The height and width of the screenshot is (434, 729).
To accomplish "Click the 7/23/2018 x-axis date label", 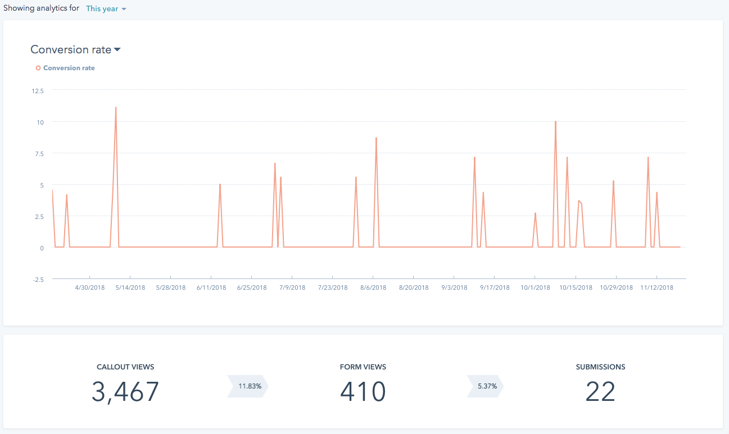I will coord(333,287).
